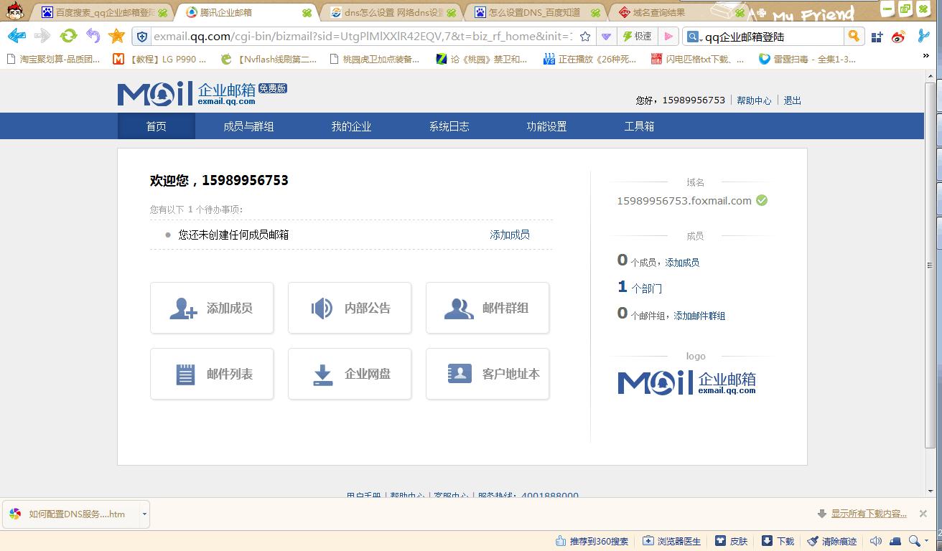The width and height of the screenshot is (942, 551).
Task: Open 客户地址本 tile with contact card icon
Action: (x=488, y=374)
